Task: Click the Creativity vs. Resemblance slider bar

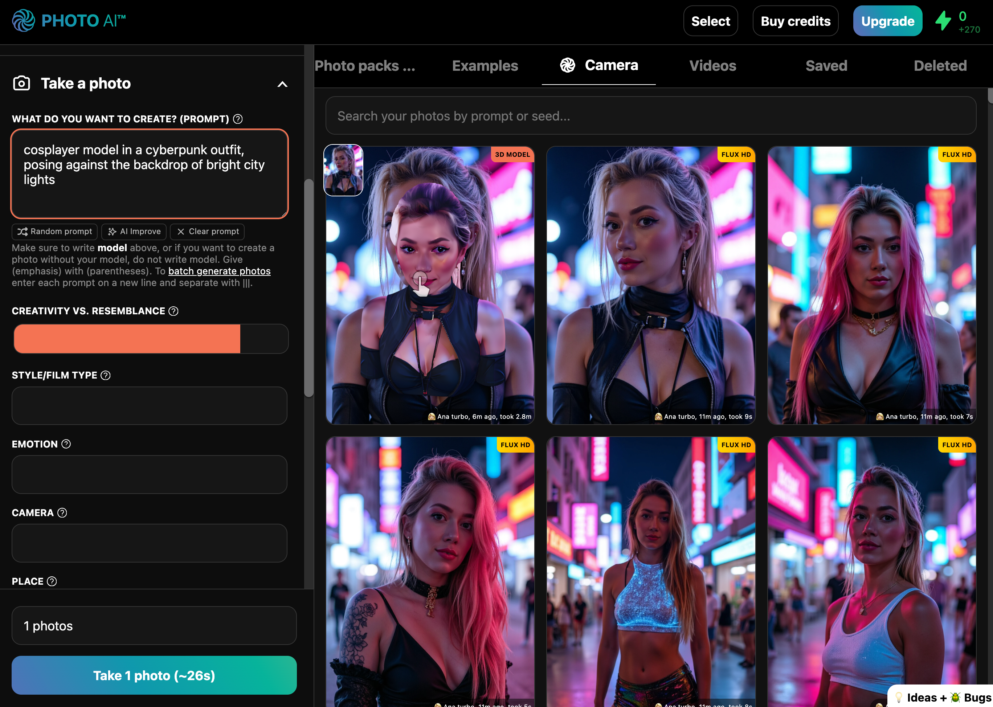Action: (150, 339)
